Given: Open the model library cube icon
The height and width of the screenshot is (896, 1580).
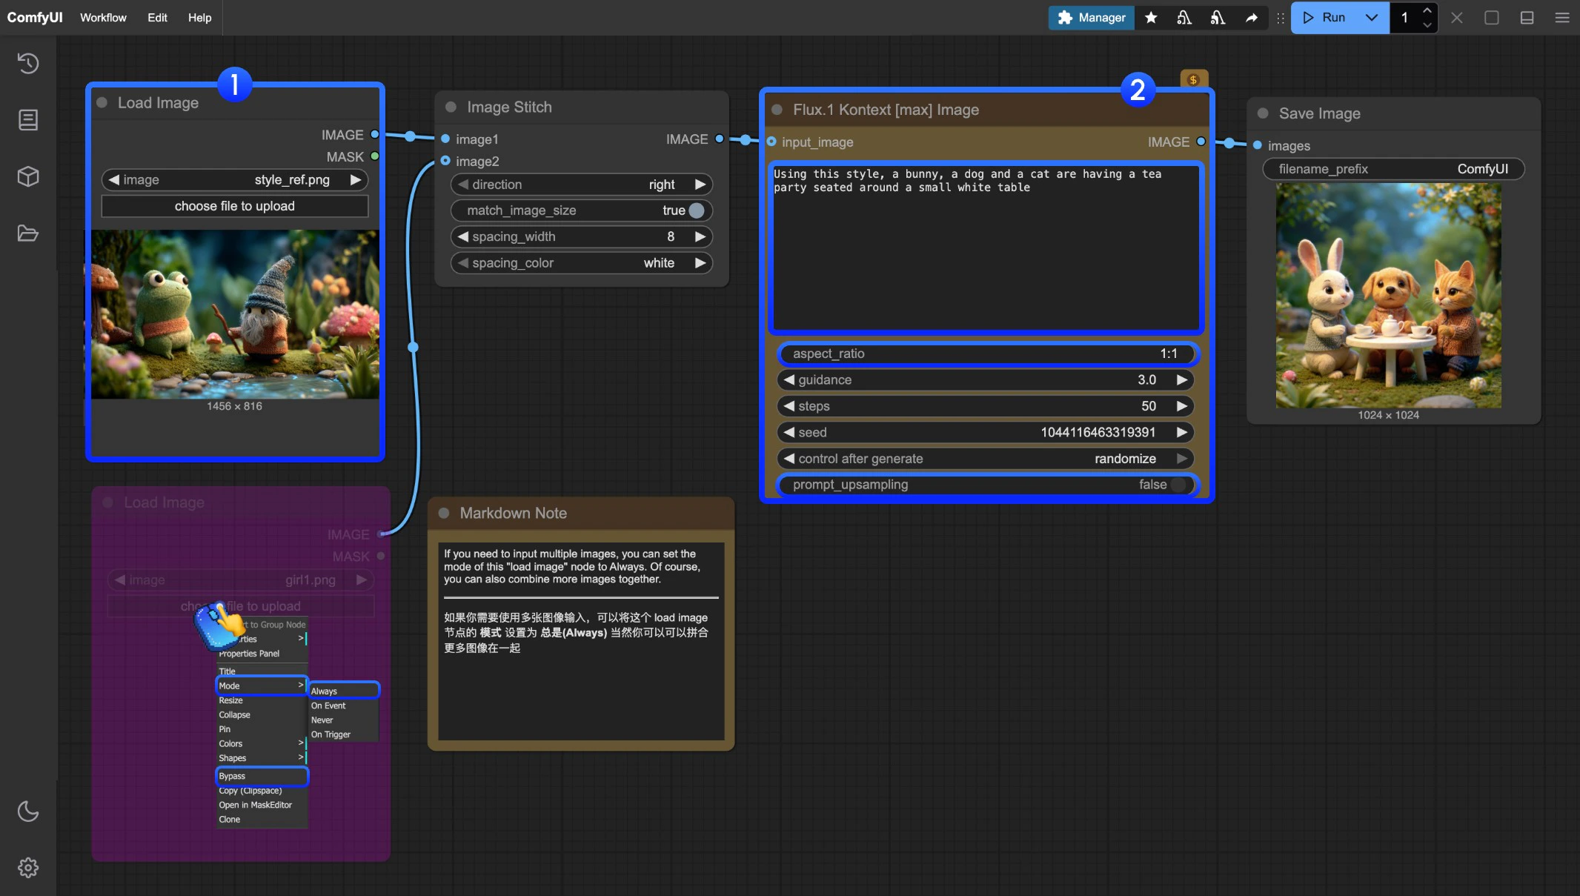Looking at the screenshot, I should 27,176.
